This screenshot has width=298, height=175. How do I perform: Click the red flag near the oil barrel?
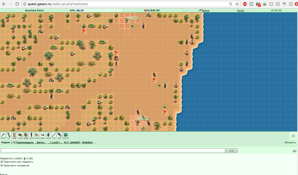(117, 52)
